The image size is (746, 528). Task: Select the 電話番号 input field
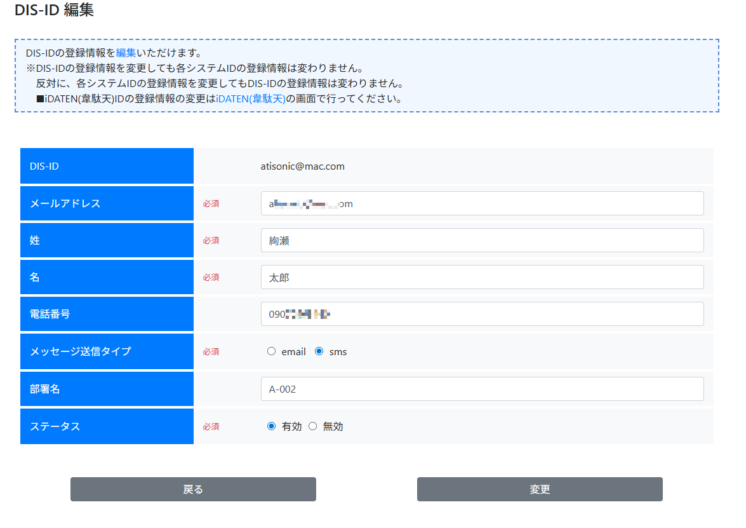tap(482, 314)
